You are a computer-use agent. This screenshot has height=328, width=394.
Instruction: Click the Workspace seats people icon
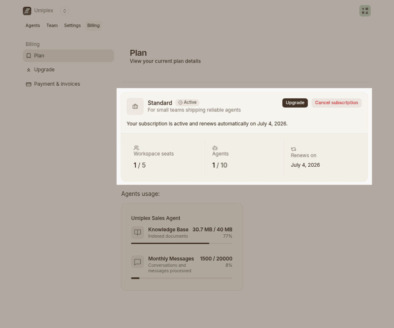coord(137,148)
